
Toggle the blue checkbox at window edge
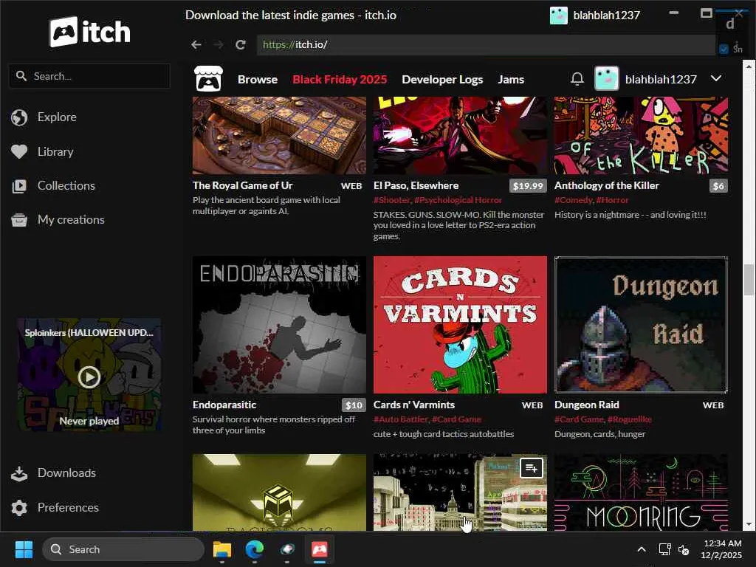[x=724, y=49]
